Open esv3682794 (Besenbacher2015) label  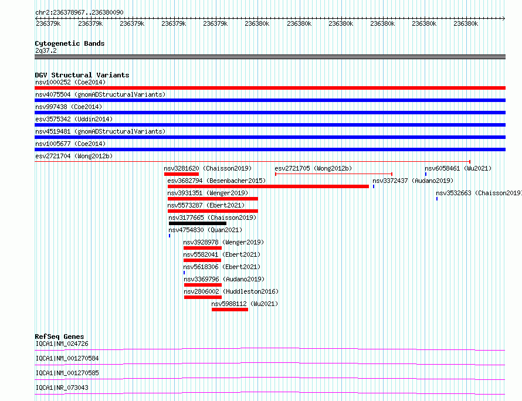point(216,181)
